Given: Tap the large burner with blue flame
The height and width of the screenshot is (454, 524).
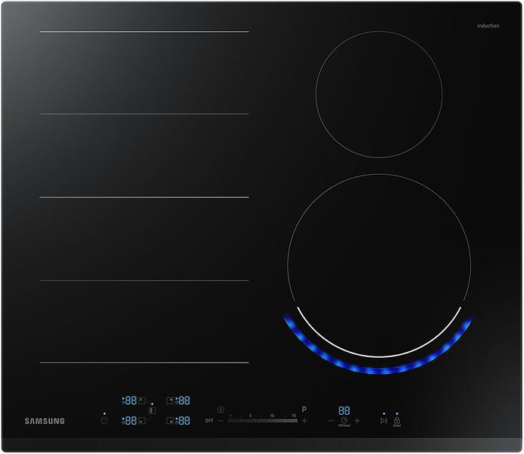Looking at the screenshot, I should coord(379,265).
